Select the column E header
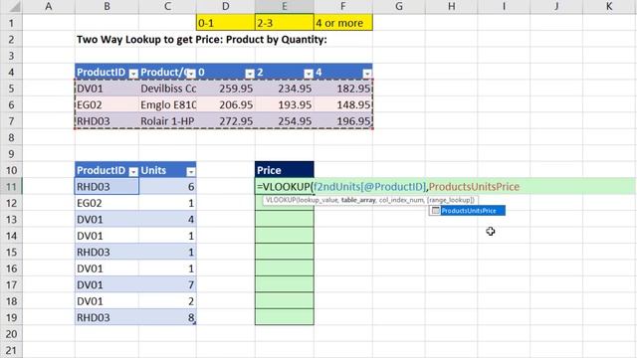637x358 pixels. (x=285, y=6)
